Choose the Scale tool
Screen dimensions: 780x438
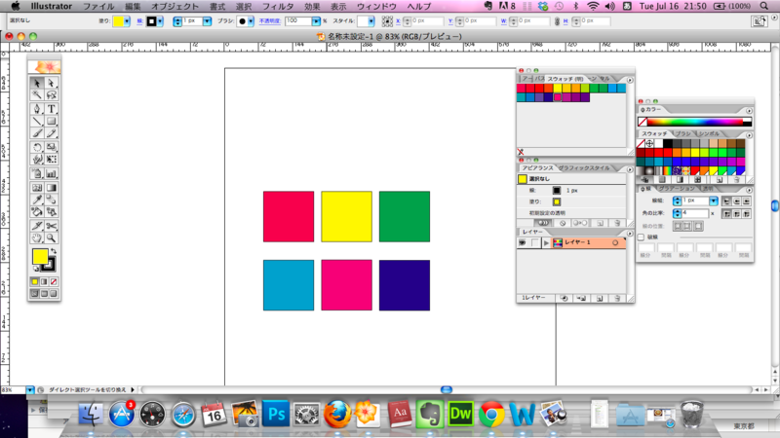click(52, 147)
